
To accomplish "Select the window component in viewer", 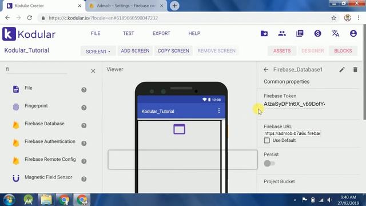I will click(179, 129).
